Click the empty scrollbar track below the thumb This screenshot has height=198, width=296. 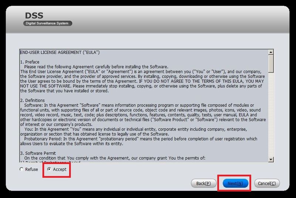click(x=271, y=115)
